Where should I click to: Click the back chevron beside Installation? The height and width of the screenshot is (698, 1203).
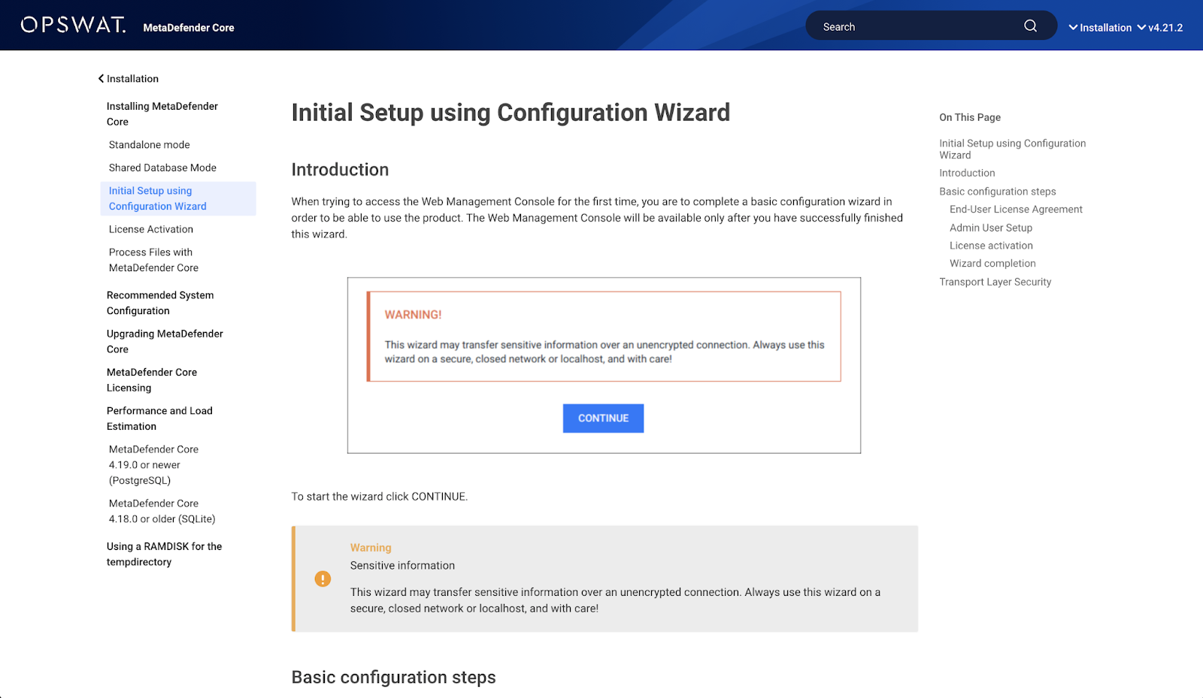101,79
